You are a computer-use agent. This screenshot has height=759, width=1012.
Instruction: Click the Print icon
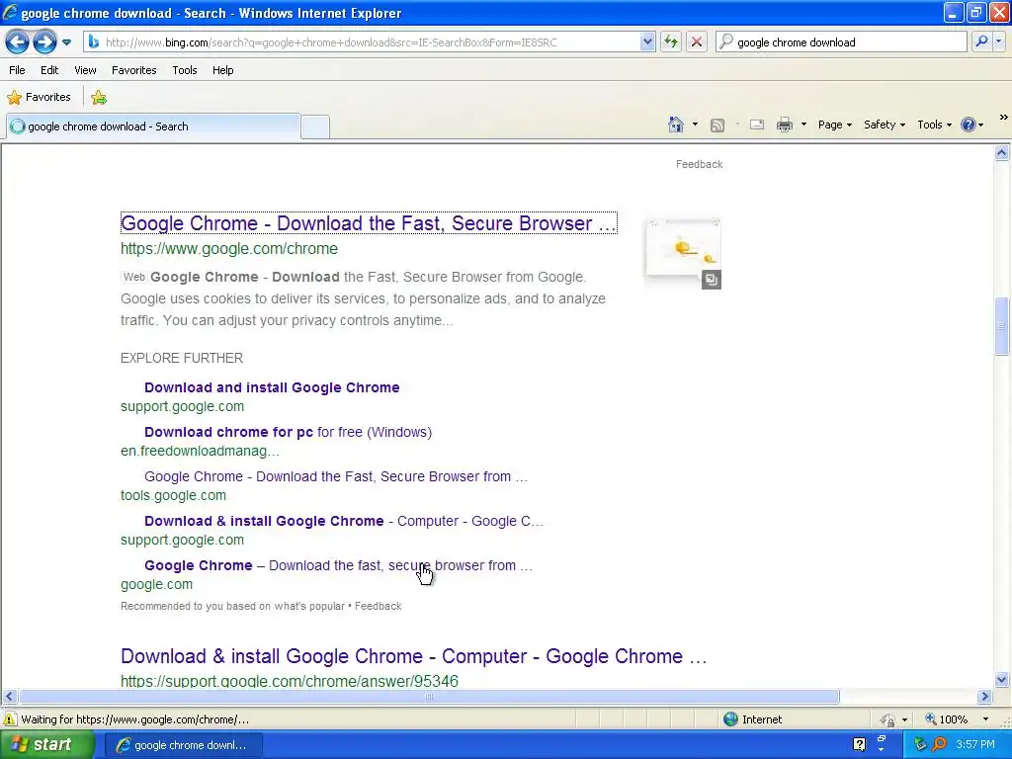[784, 125]
